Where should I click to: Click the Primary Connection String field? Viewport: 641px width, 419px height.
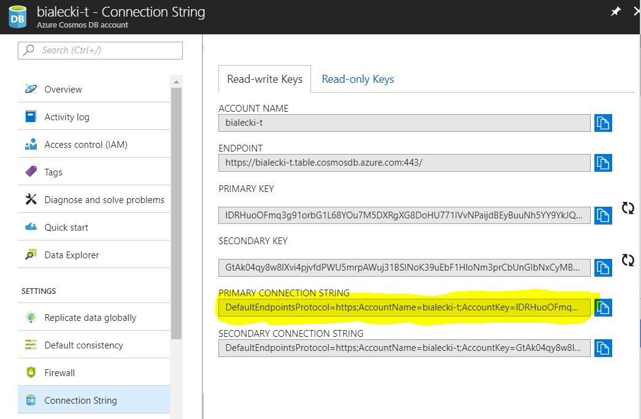click(404, 307)
